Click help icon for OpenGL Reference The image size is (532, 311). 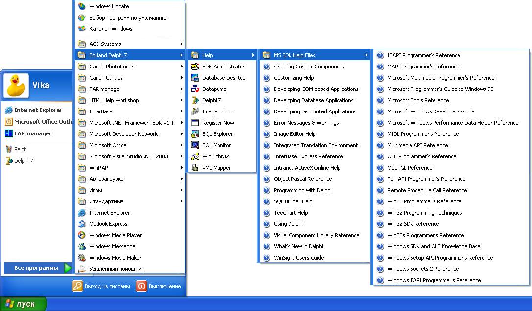pyautogui.click(x=380, y=168)
